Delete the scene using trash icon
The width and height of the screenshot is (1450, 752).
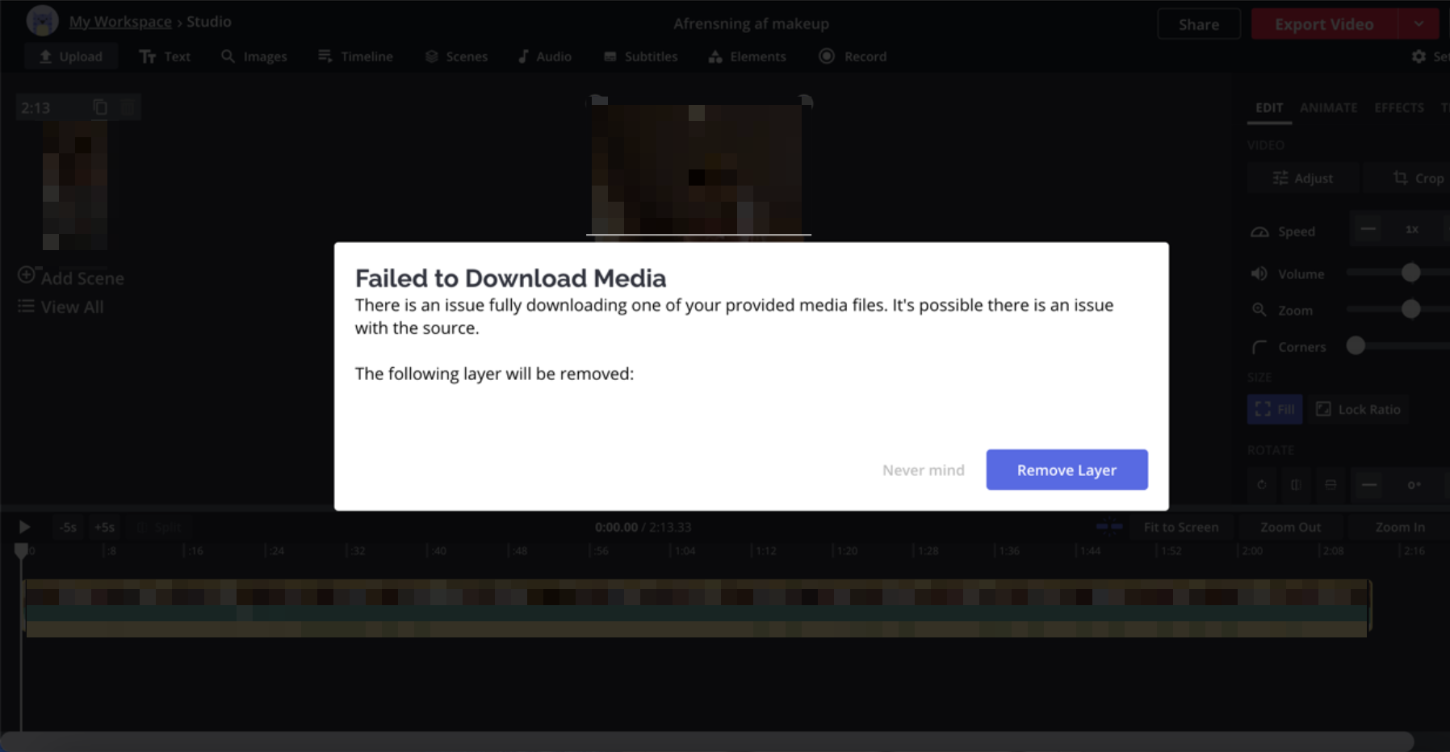127,107
